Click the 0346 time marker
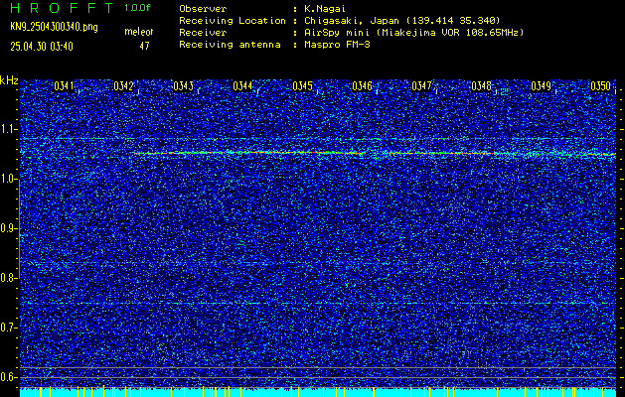Viewport: 625px width, 397px height. pyautogui.click(x=362, y=85)
